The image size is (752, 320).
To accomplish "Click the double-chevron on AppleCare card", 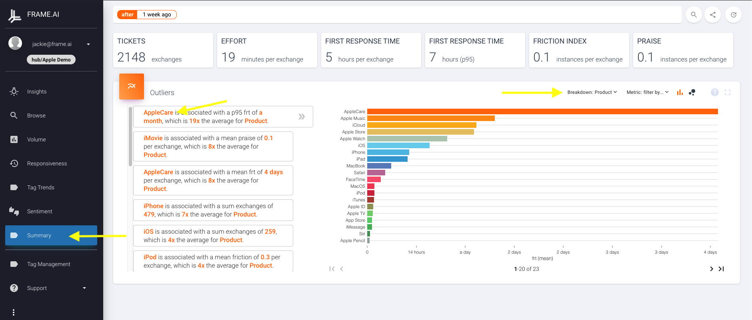I will (302, 117).
